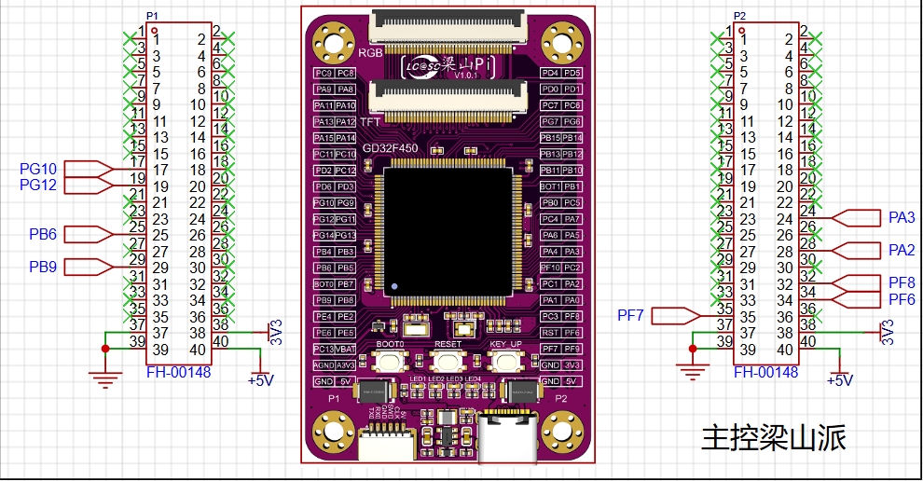The height and width of the screenshot is (481, 923).
Task: Select the ground symbol below header P2
Action: 691,371
